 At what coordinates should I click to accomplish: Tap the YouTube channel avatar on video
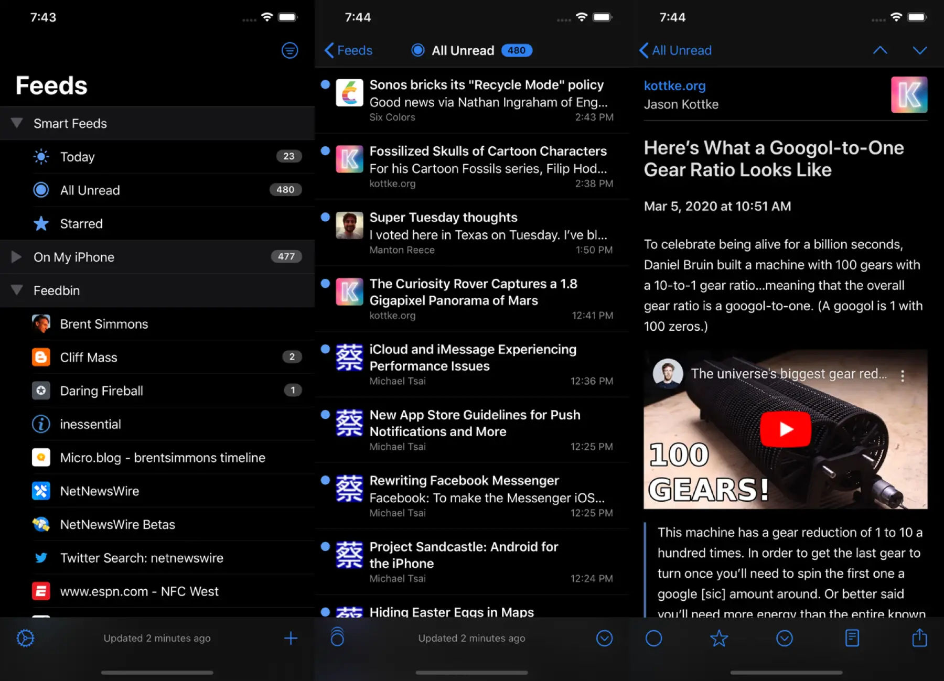(668, 374)
